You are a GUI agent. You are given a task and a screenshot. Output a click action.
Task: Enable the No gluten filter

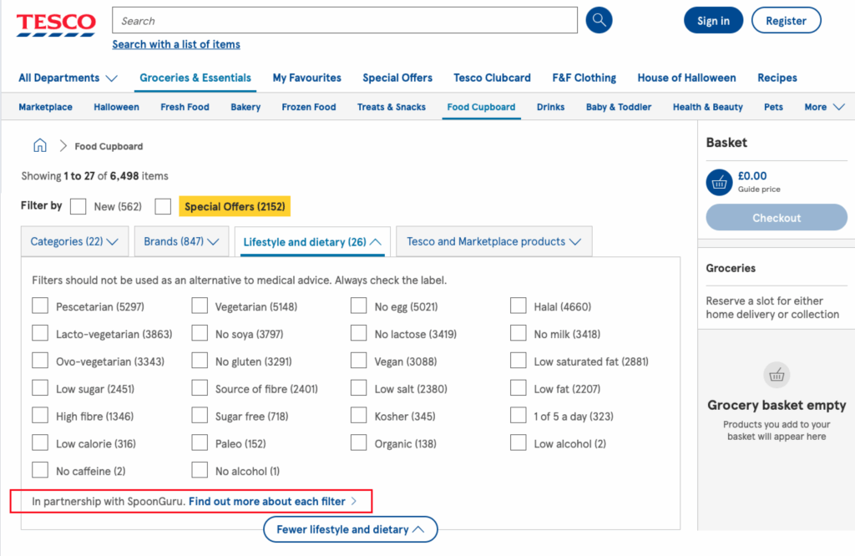200,361
